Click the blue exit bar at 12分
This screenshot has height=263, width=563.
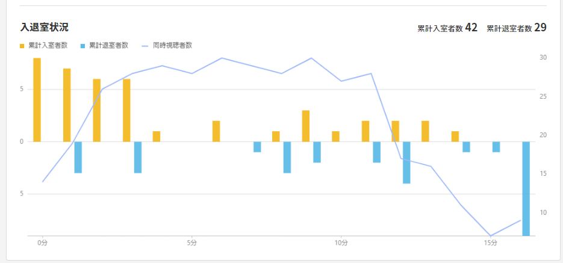(406, 162)
